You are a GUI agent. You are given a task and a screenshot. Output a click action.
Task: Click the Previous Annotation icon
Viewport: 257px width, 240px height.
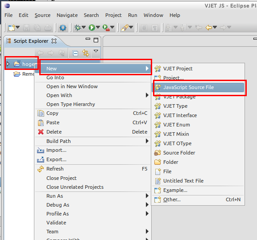(x=183, y=28)
